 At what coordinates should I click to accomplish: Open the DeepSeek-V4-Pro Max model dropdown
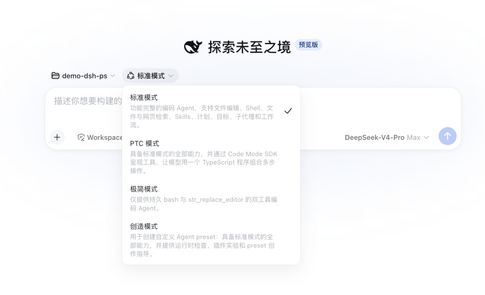pos(387,138)
